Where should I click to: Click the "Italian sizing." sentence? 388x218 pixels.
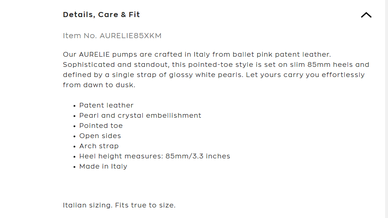point(88,205)
